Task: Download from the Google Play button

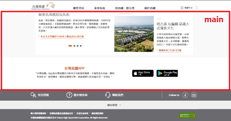Action: (x=167, y=73)
